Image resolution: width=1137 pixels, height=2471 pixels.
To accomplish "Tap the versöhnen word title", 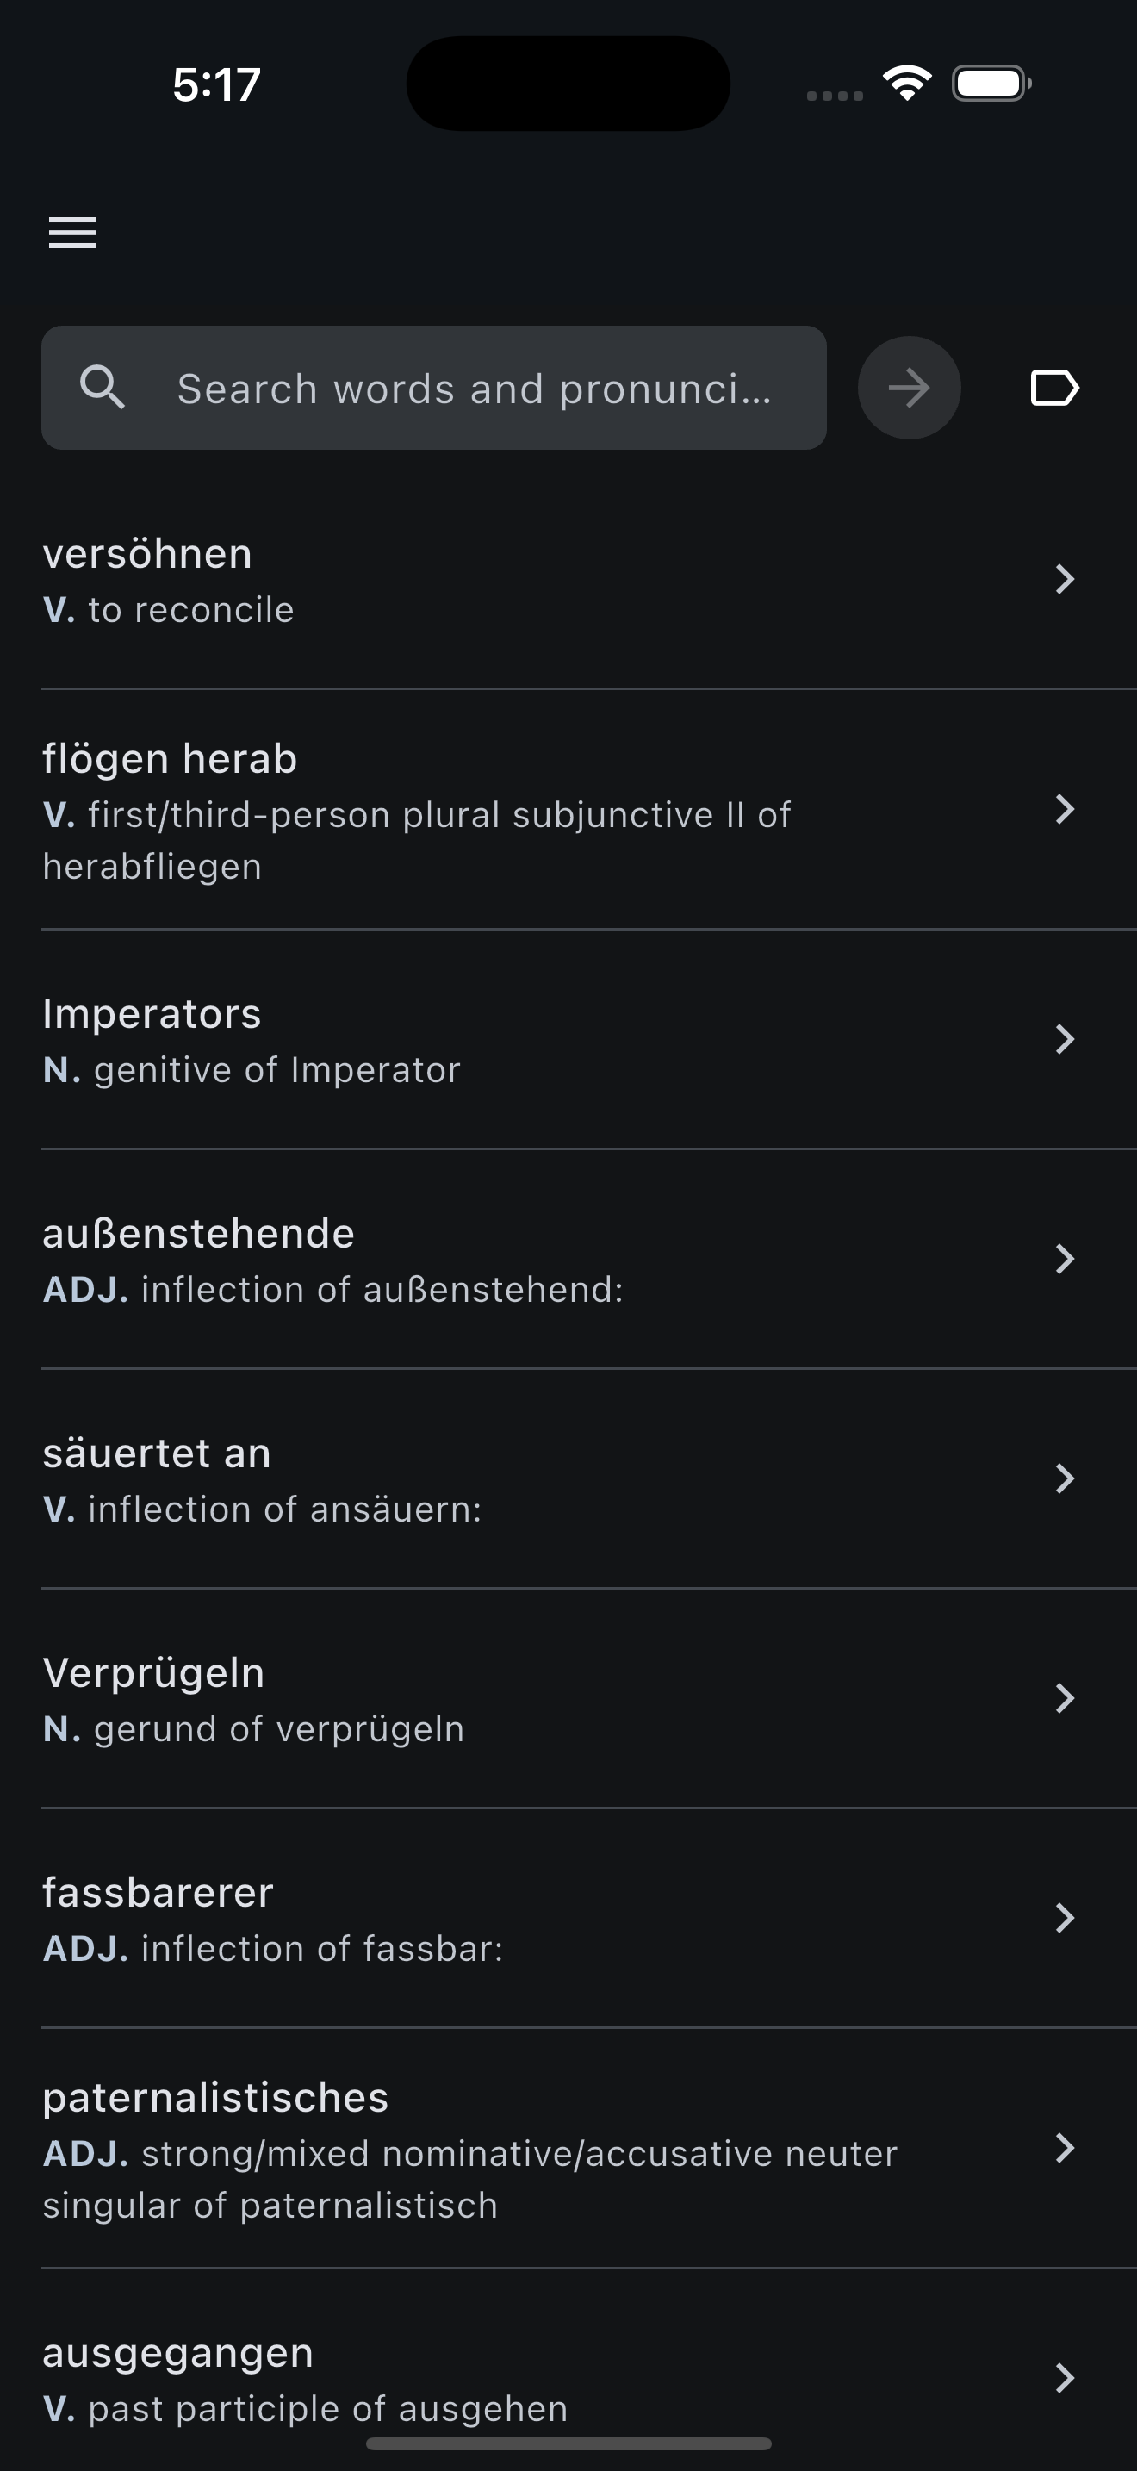I will tap(147, 555).
